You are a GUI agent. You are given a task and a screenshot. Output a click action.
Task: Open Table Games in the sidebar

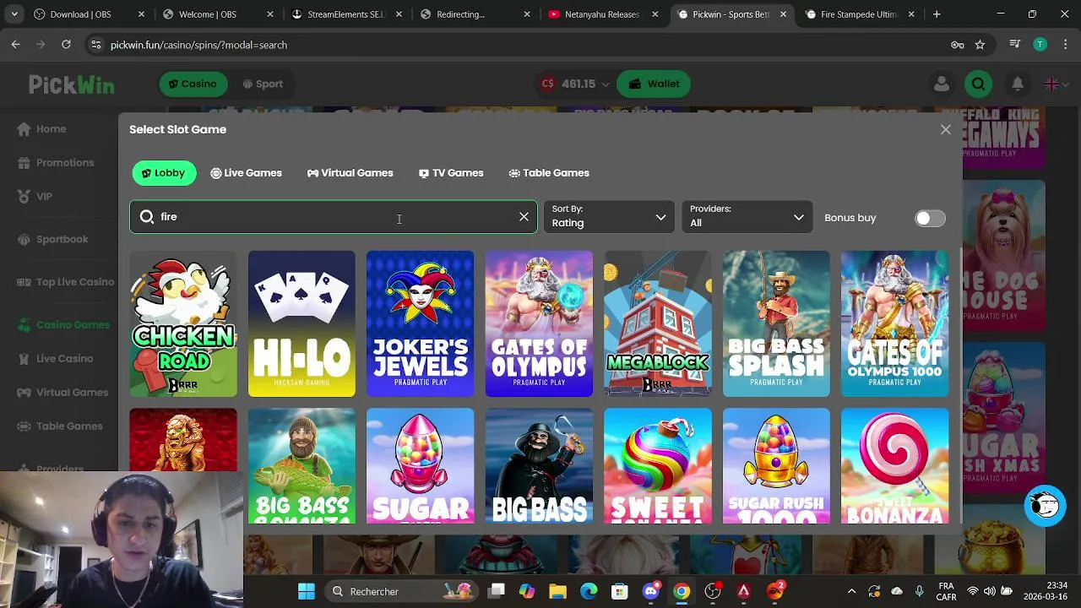pyautogui.click(x=60, y=426)
